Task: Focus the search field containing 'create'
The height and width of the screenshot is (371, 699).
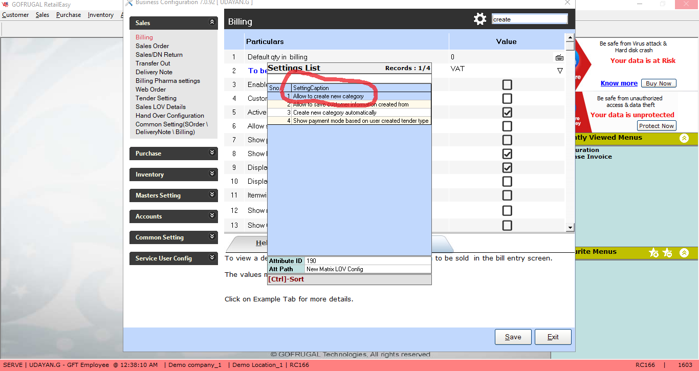Action: pos(530,19)
